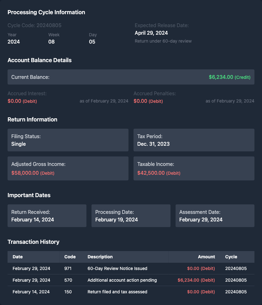
Task: Open the 'Return filed and tax assessed' entry
Action: 117,292
